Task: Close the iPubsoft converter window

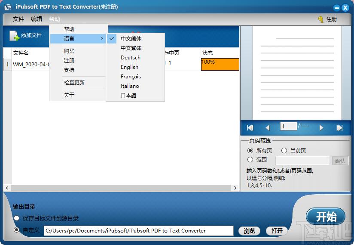Action: tap(345, 8)
